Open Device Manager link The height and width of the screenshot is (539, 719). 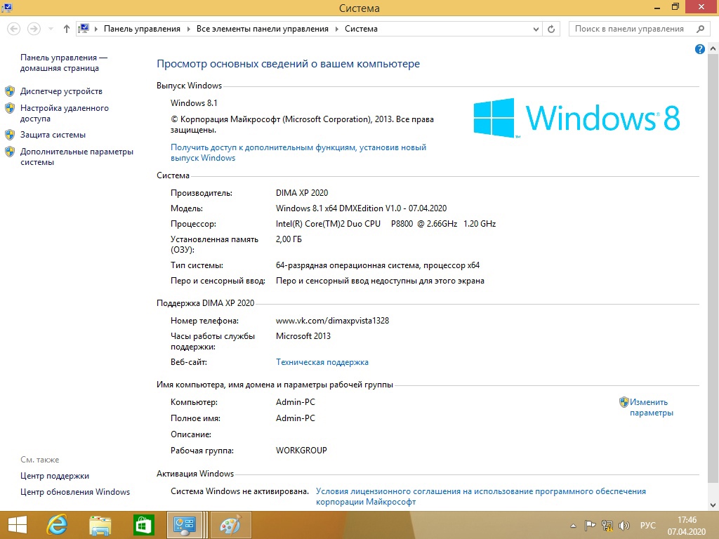coord(61,91)
